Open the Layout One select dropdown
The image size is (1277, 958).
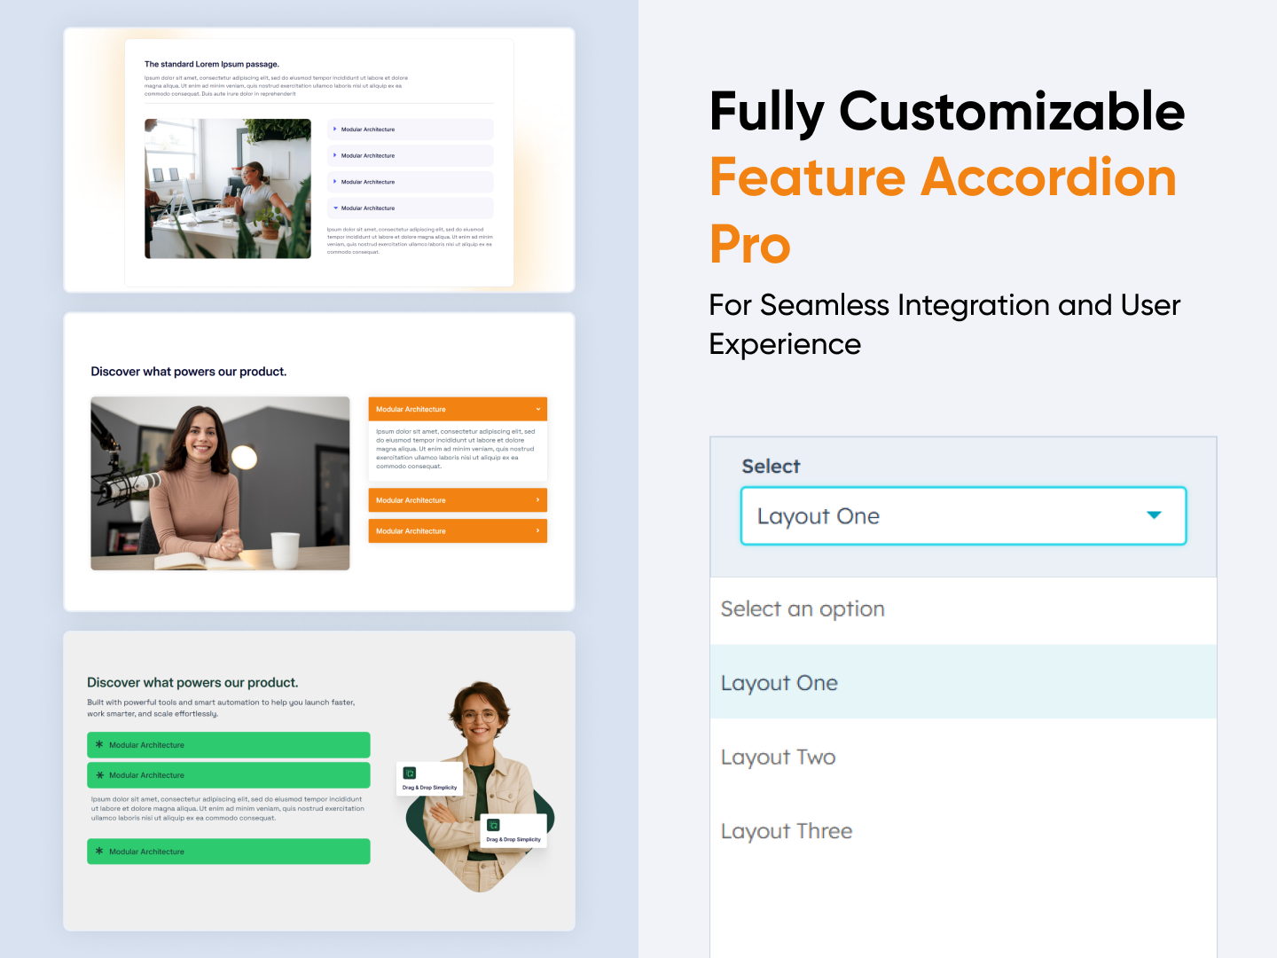pyautogui.click(x=963, y=516)
